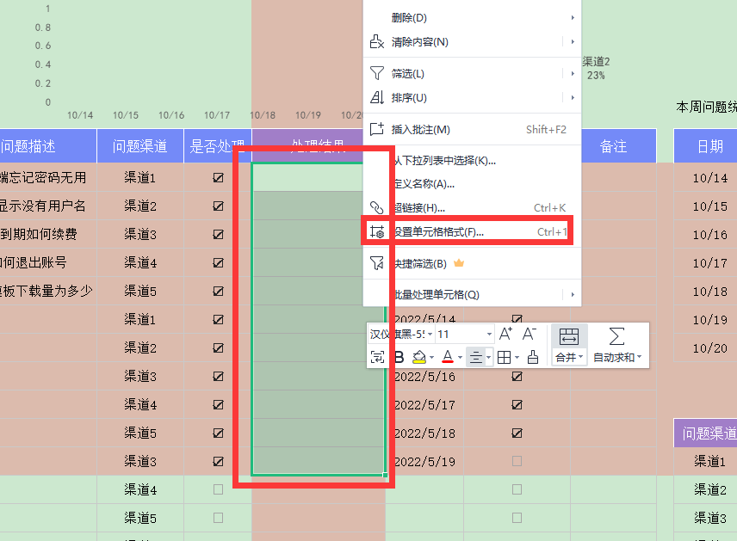This screenshot has height=541, width=737.
Task: Click the 问题渠道 column header
Action: [140, 146]
